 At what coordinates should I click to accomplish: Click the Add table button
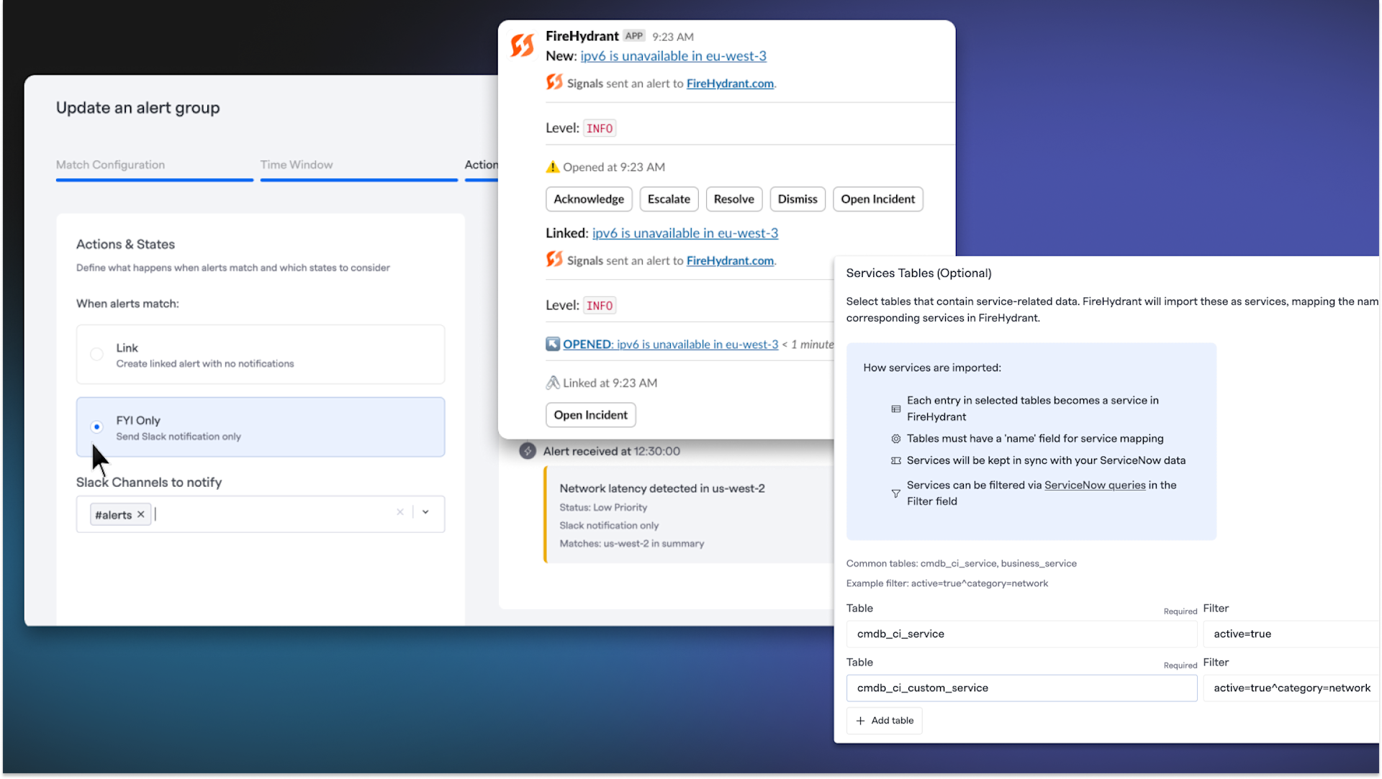[884, 720]
